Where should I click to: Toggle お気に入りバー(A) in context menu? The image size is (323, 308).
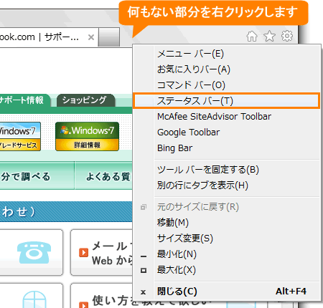click(226, 69)
